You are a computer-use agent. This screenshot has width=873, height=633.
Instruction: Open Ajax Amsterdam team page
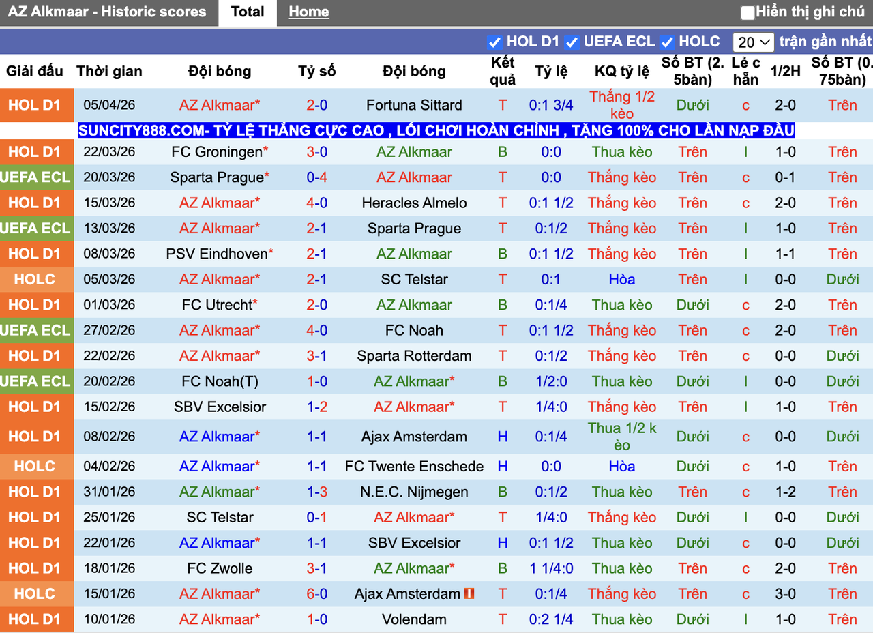[414, 437]
